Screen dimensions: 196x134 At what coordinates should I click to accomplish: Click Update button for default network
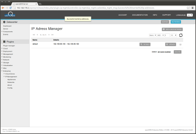(170, 45)
